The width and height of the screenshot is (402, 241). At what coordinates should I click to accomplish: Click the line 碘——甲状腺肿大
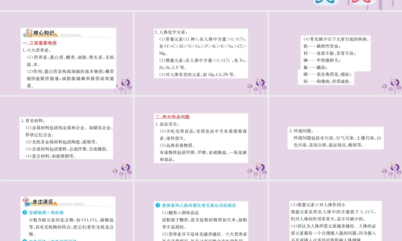322,60
